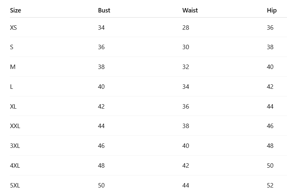The image size is (287, 193).
Task: Select the XXL size row label
Action: pos(15,126)
